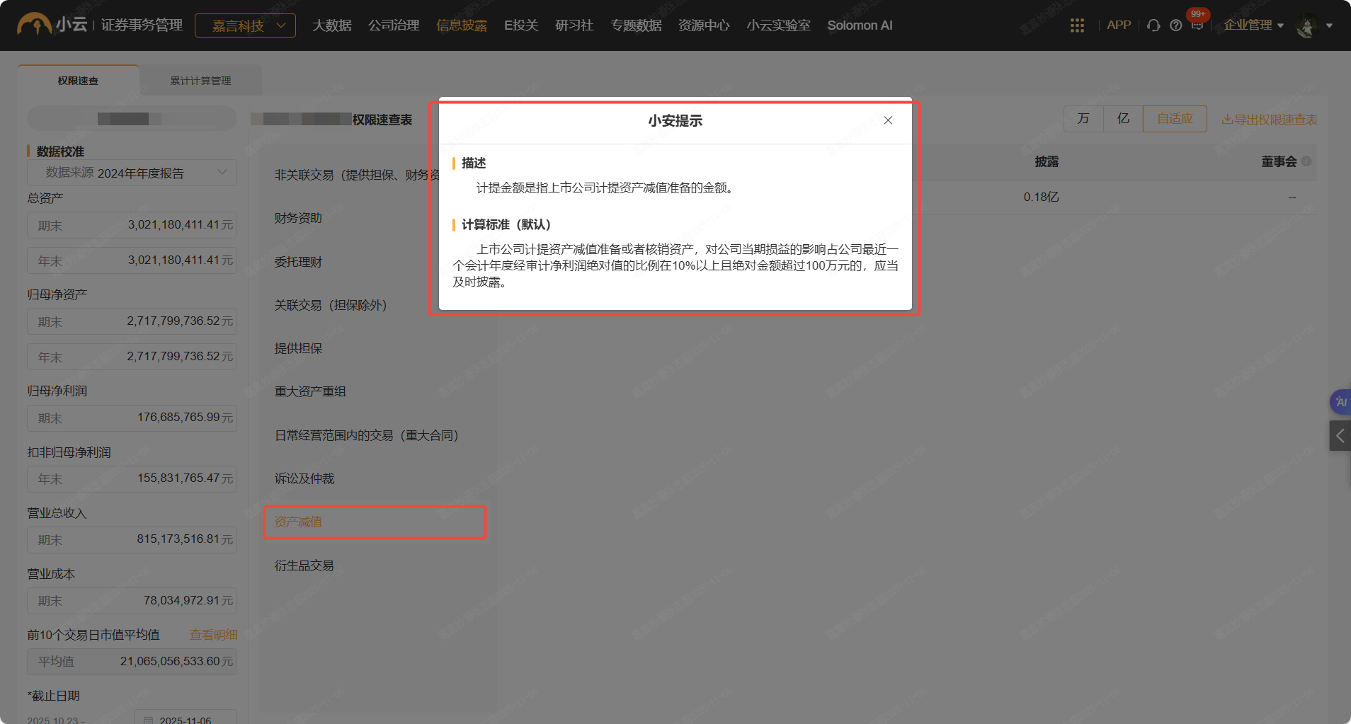Click the 董事会 column header

[1279, 161]
